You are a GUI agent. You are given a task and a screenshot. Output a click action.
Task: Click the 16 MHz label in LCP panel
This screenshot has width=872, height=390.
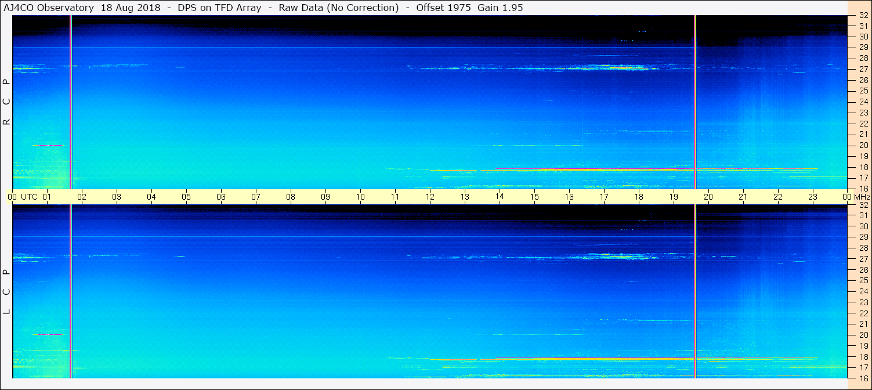[863, 378]
